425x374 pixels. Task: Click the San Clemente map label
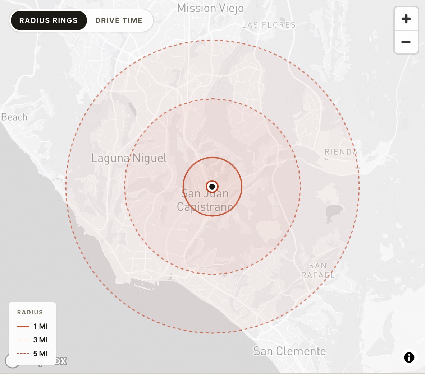[x=289, y=351]
